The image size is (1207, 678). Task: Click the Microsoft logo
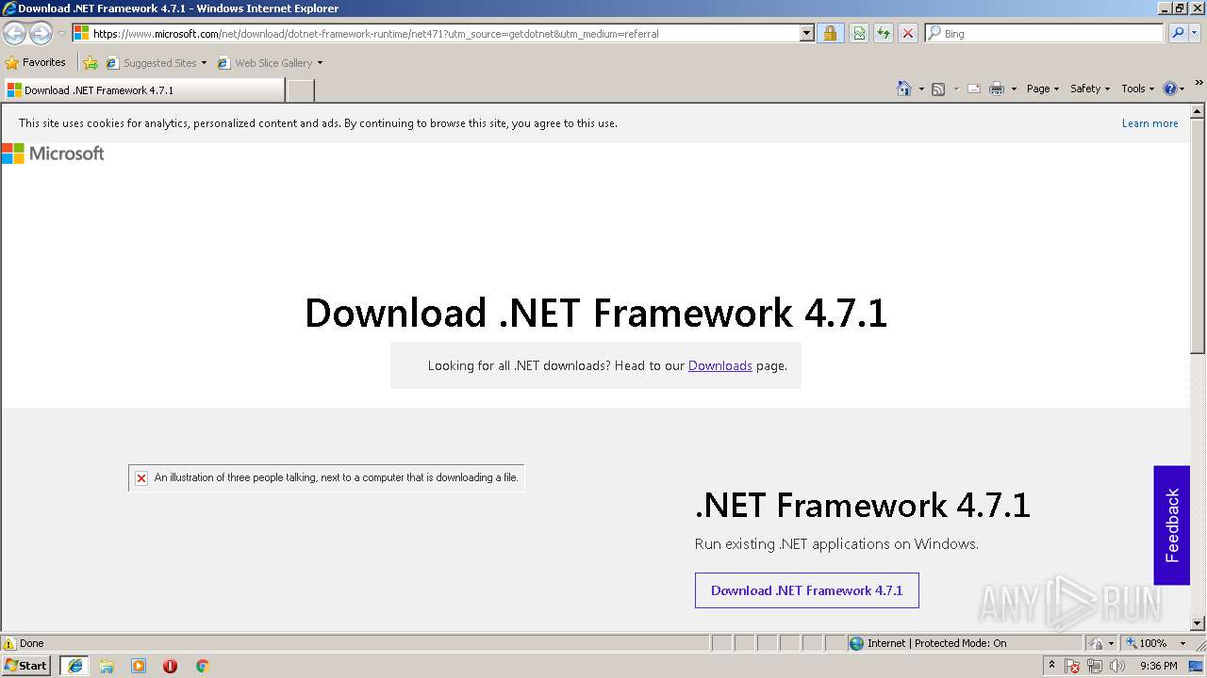[x=53, y=153]
